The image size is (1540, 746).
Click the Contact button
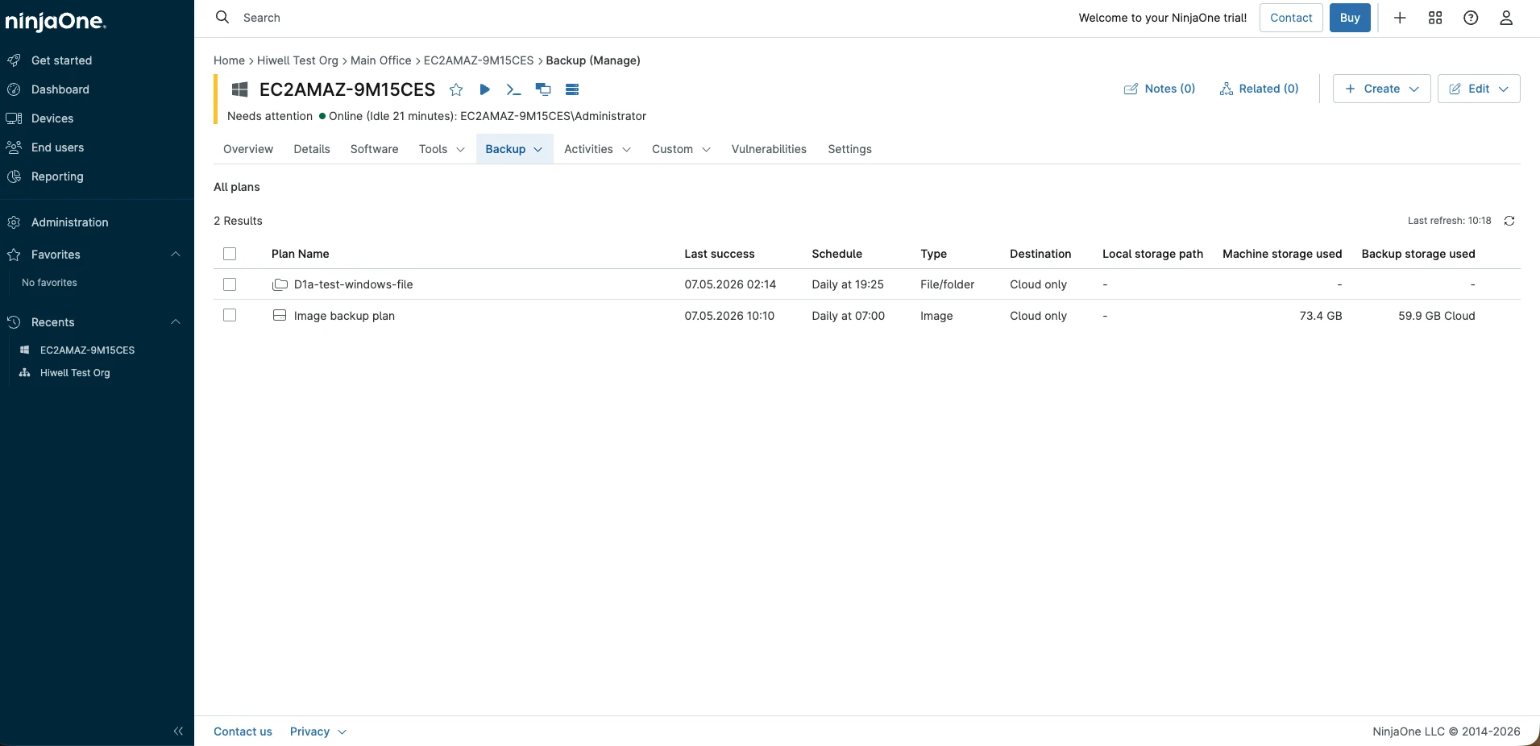pyautogui.click(x=1291, y=18)
